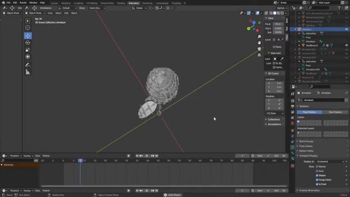Switch to the Animation workspace tab

[133, 3]
